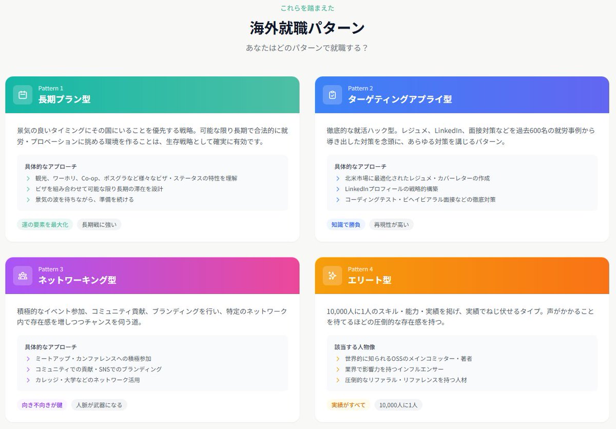Click chevron beside コーディングテスト bullet
Viewport: 616px width, 429px height.
pyautogui.click(x=338, y=199)
